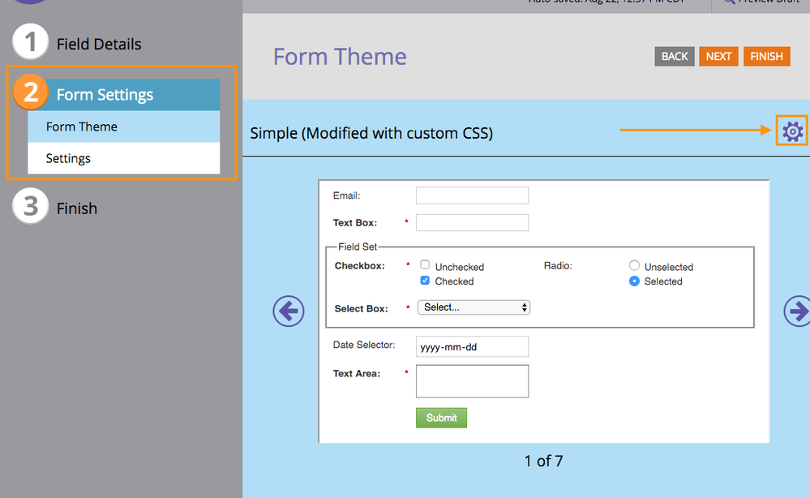The width and height of the screenshot is (810, 498).
Task: Untick the Checked checkbox
Action: pyautogui.click(x=425, y=281)
